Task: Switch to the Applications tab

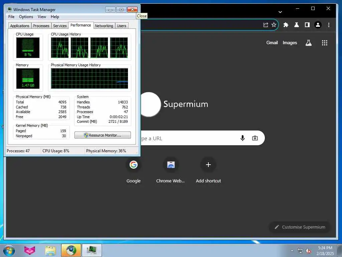Action: (x=20, y=26)
